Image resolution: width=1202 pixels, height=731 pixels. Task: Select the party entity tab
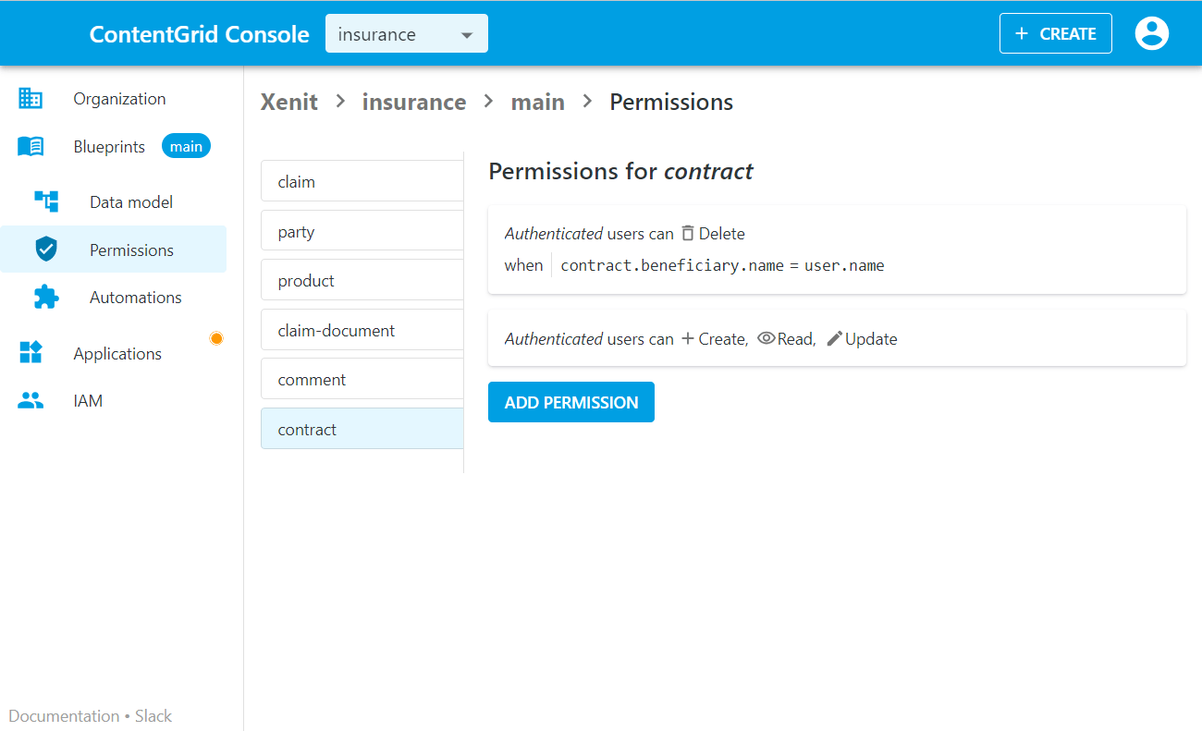point(362,231)
